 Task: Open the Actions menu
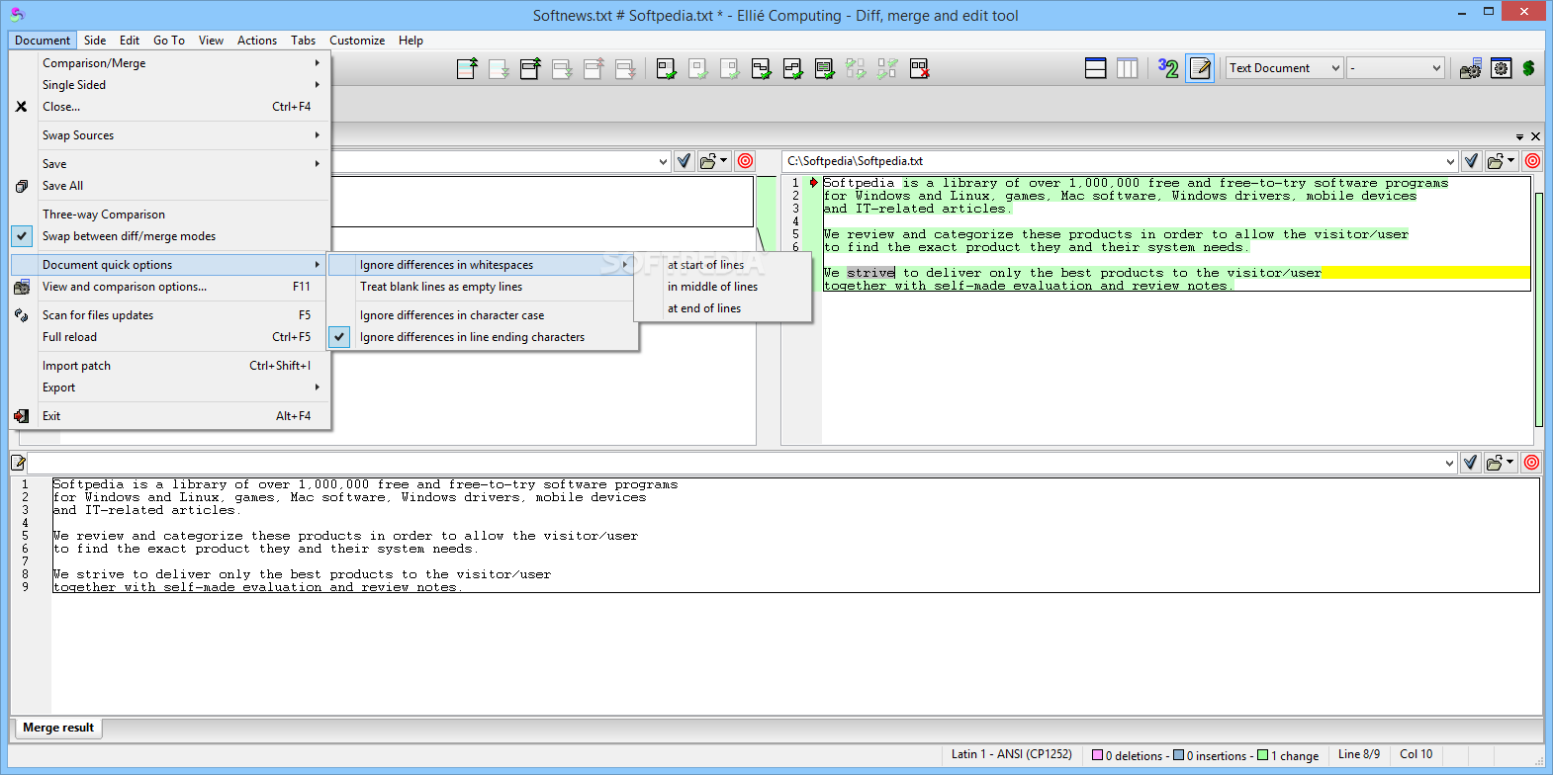(x=257, y=41)
